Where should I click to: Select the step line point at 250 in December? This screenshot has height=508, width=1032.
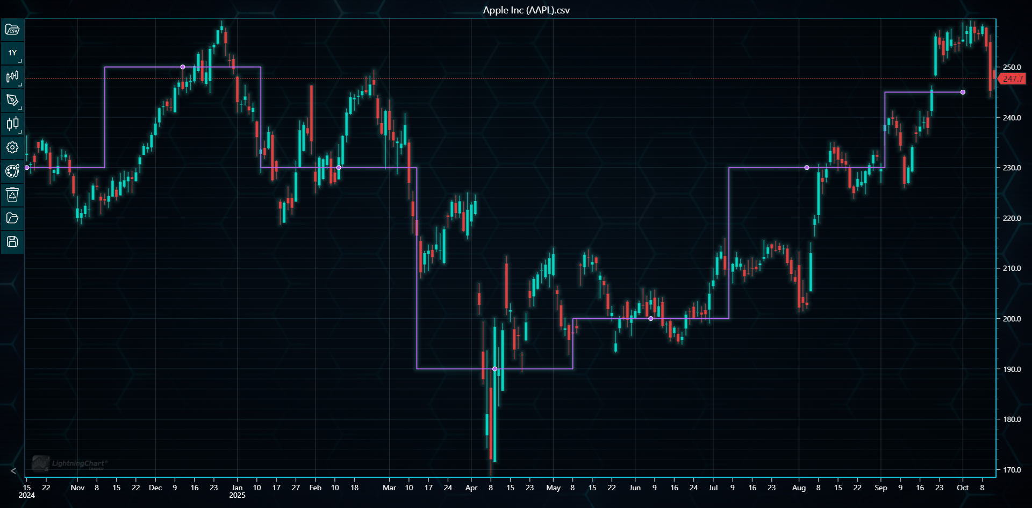(x=183, y=67)
